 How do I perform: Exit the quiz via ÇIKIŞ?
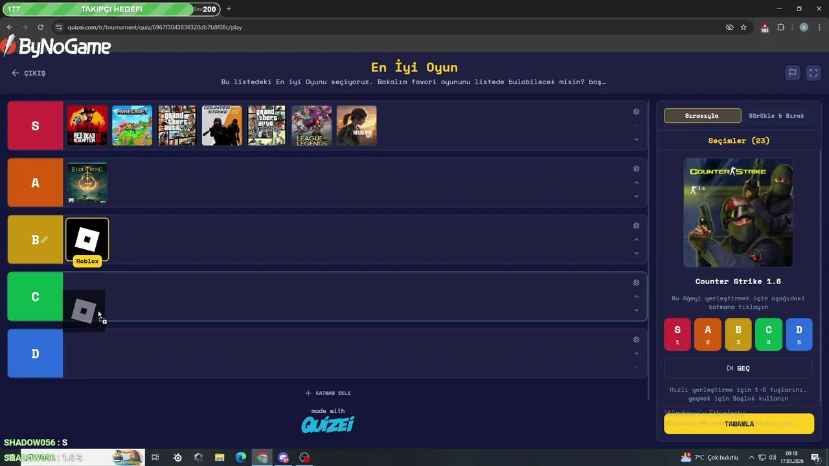pos(28,73)
